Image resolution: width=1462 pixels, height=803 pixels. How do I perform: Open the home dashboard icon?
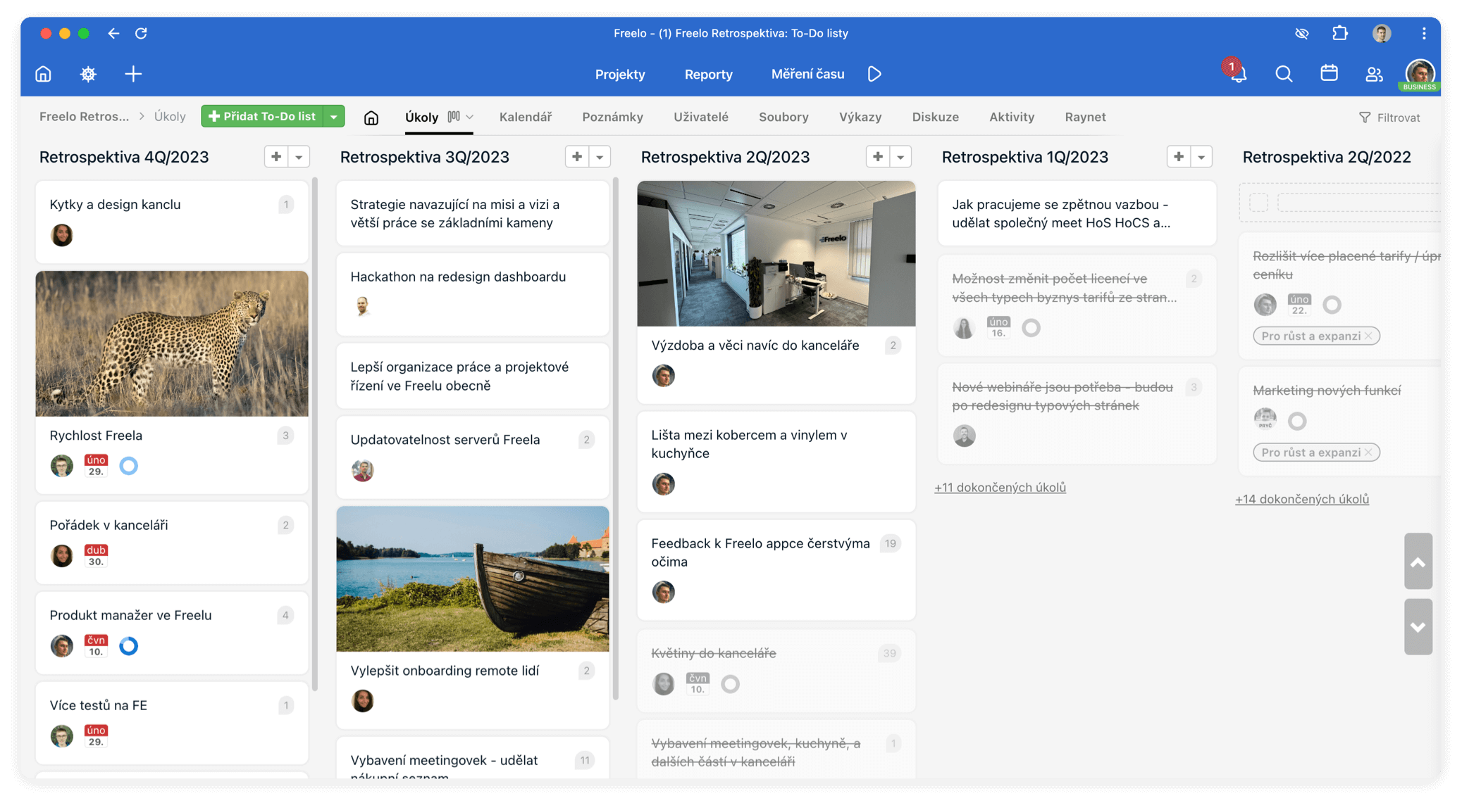pyautogui.click(x=44, y=74)
